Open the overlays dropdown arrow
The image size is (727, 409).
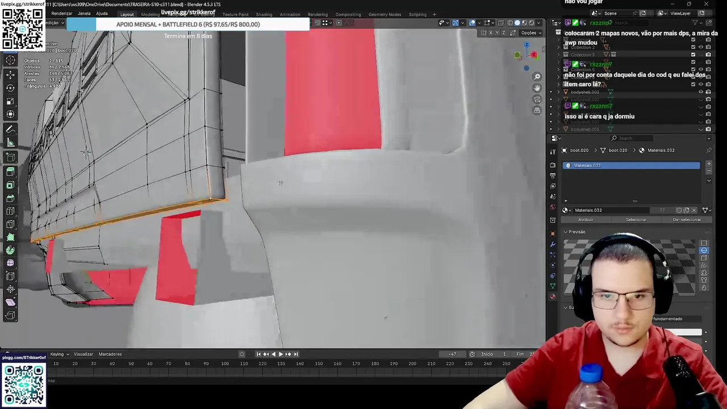pyautogui.click(x=479, y=23)
